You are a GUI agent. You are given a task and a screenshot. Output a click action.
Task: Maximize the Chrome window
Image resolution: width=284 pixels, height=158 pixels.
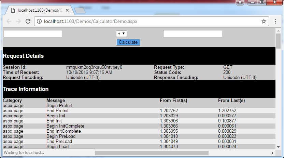click(x=261, y=2)
